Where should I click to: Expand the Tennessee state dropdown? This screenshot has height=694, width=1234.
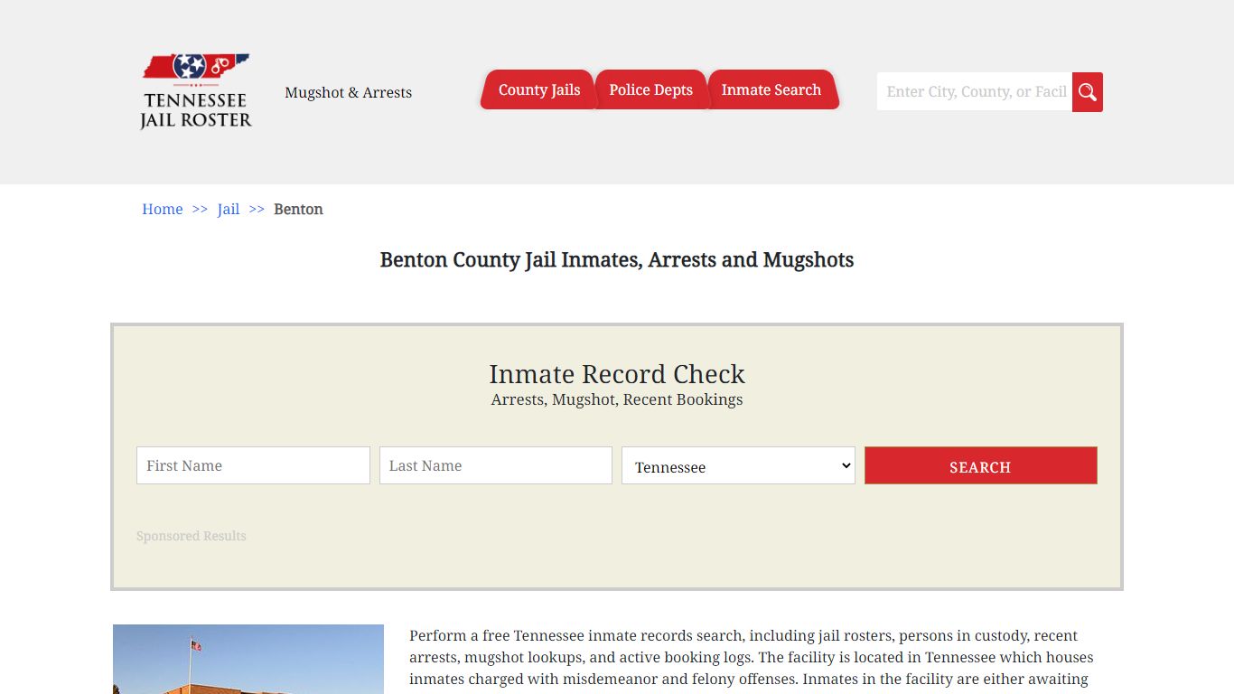tap(738, 465)
